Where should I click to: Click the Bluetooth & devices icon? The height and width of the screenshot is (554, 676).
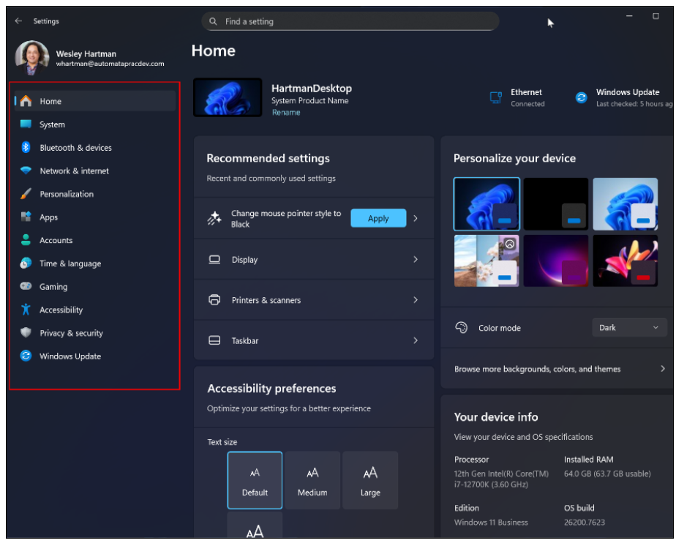26,148
